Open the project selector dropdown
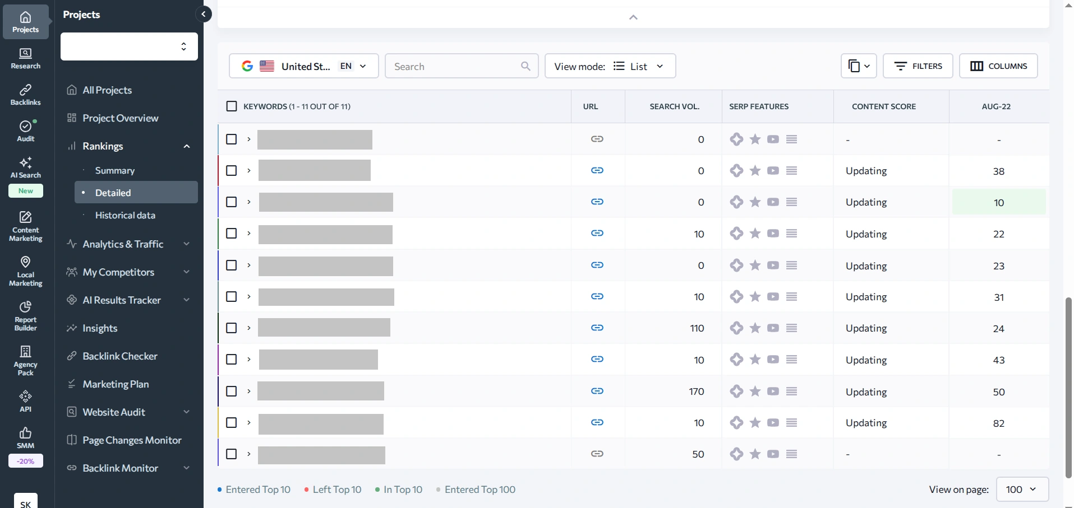The height and width of the screenshot is (508, 1074). click(129, 46)
